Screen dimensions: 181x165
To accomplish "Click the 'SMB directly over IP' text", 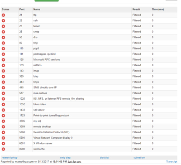I will point(45,87).
